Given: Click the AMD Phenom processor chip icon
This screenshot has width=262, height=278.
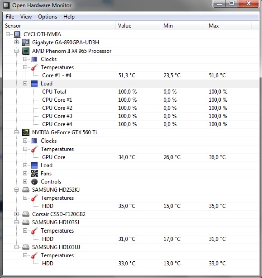Looking at the screenshot, I should [x=26, y=51].
